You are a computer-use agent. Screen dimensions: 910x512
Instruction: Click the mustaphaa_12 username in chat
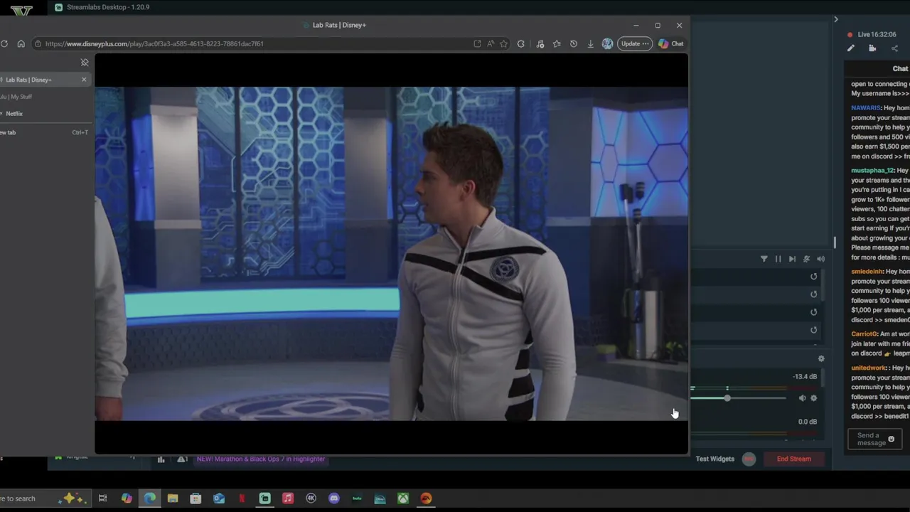872,171
